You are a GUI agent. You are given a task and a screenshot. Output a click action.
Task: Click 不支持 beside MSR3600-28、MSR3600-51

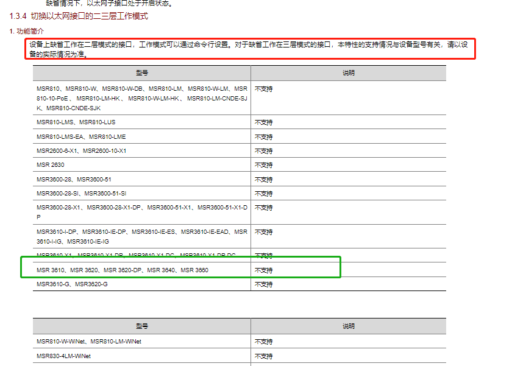click(x=264, y=180)
